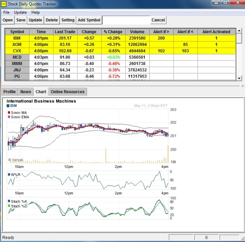Click the Symbol column header
This screenshot has width=245, height=242.
[x=17, y=32]
